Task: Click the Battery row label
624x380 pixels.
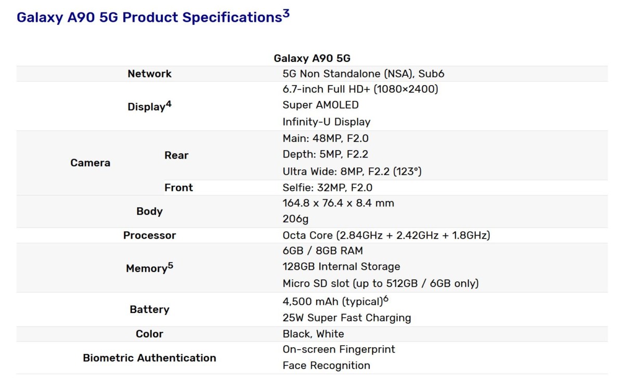Action: pos(149,309)
